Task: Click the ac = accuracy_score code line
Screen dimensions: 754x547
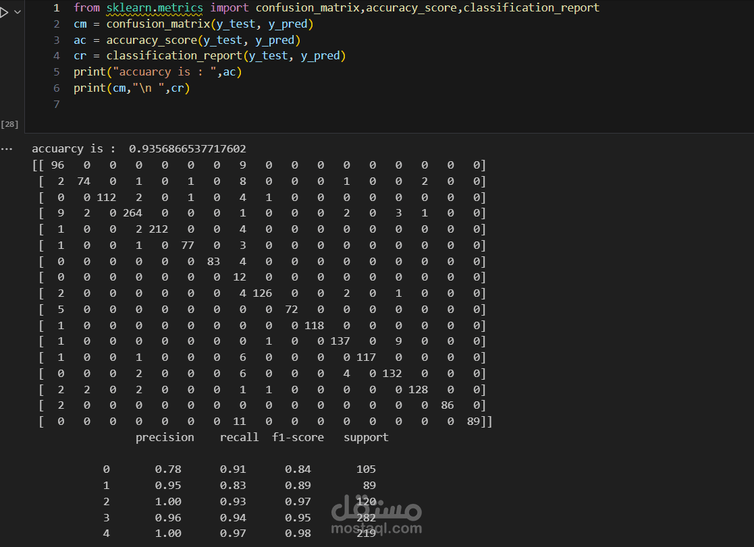Action: coord(187,40)
